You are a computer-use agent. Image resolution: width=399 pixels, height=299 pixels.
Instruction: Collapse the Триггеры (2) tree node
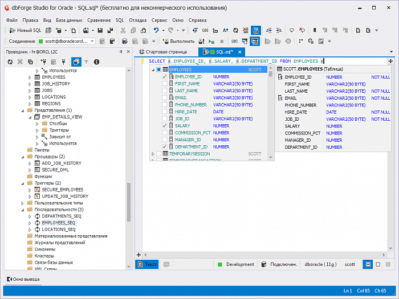[x=22, y=183]
